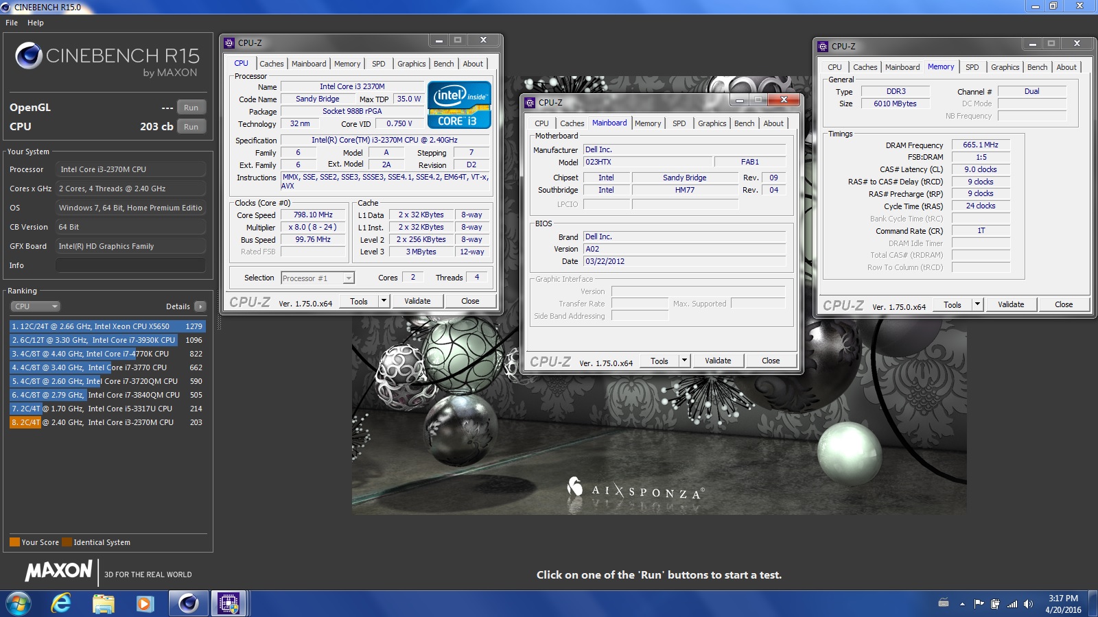1098x617 pixels.
Task: Switch to the CPU-Z taskbar icon
Action: coord(229,603)
